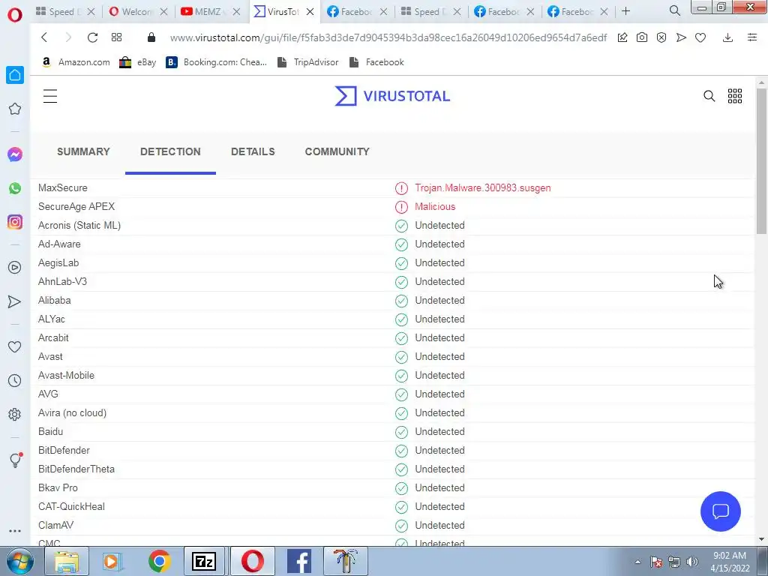Image resolution: width=768 pixels, height=576 pixels.
Task: Go to Opera home in sidebar
Action: 15,75
